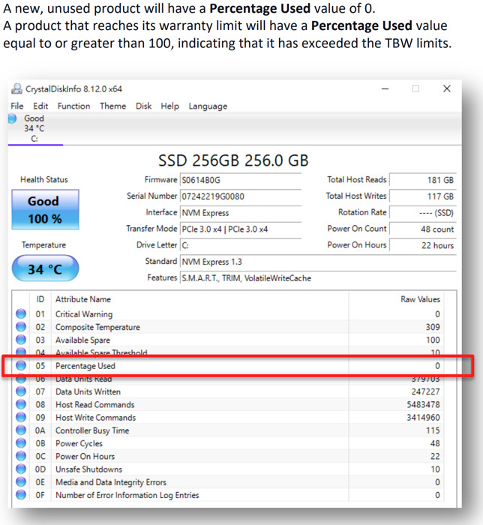This screenshot has height=525, width=483.
Task: Select the Host Write Commands attribute row
Action: tap(229, 418)
